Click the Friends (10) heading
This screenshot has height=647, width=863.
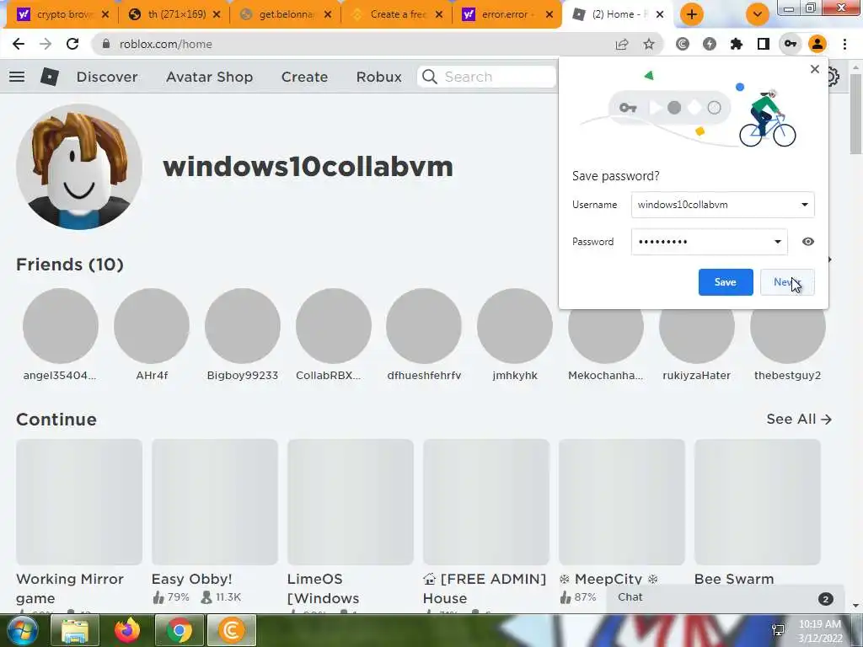(70, 265)
